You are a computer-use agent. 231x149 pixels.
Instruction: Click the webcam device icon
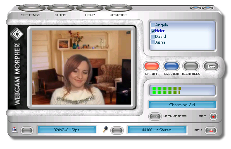[x=14, y=130]
